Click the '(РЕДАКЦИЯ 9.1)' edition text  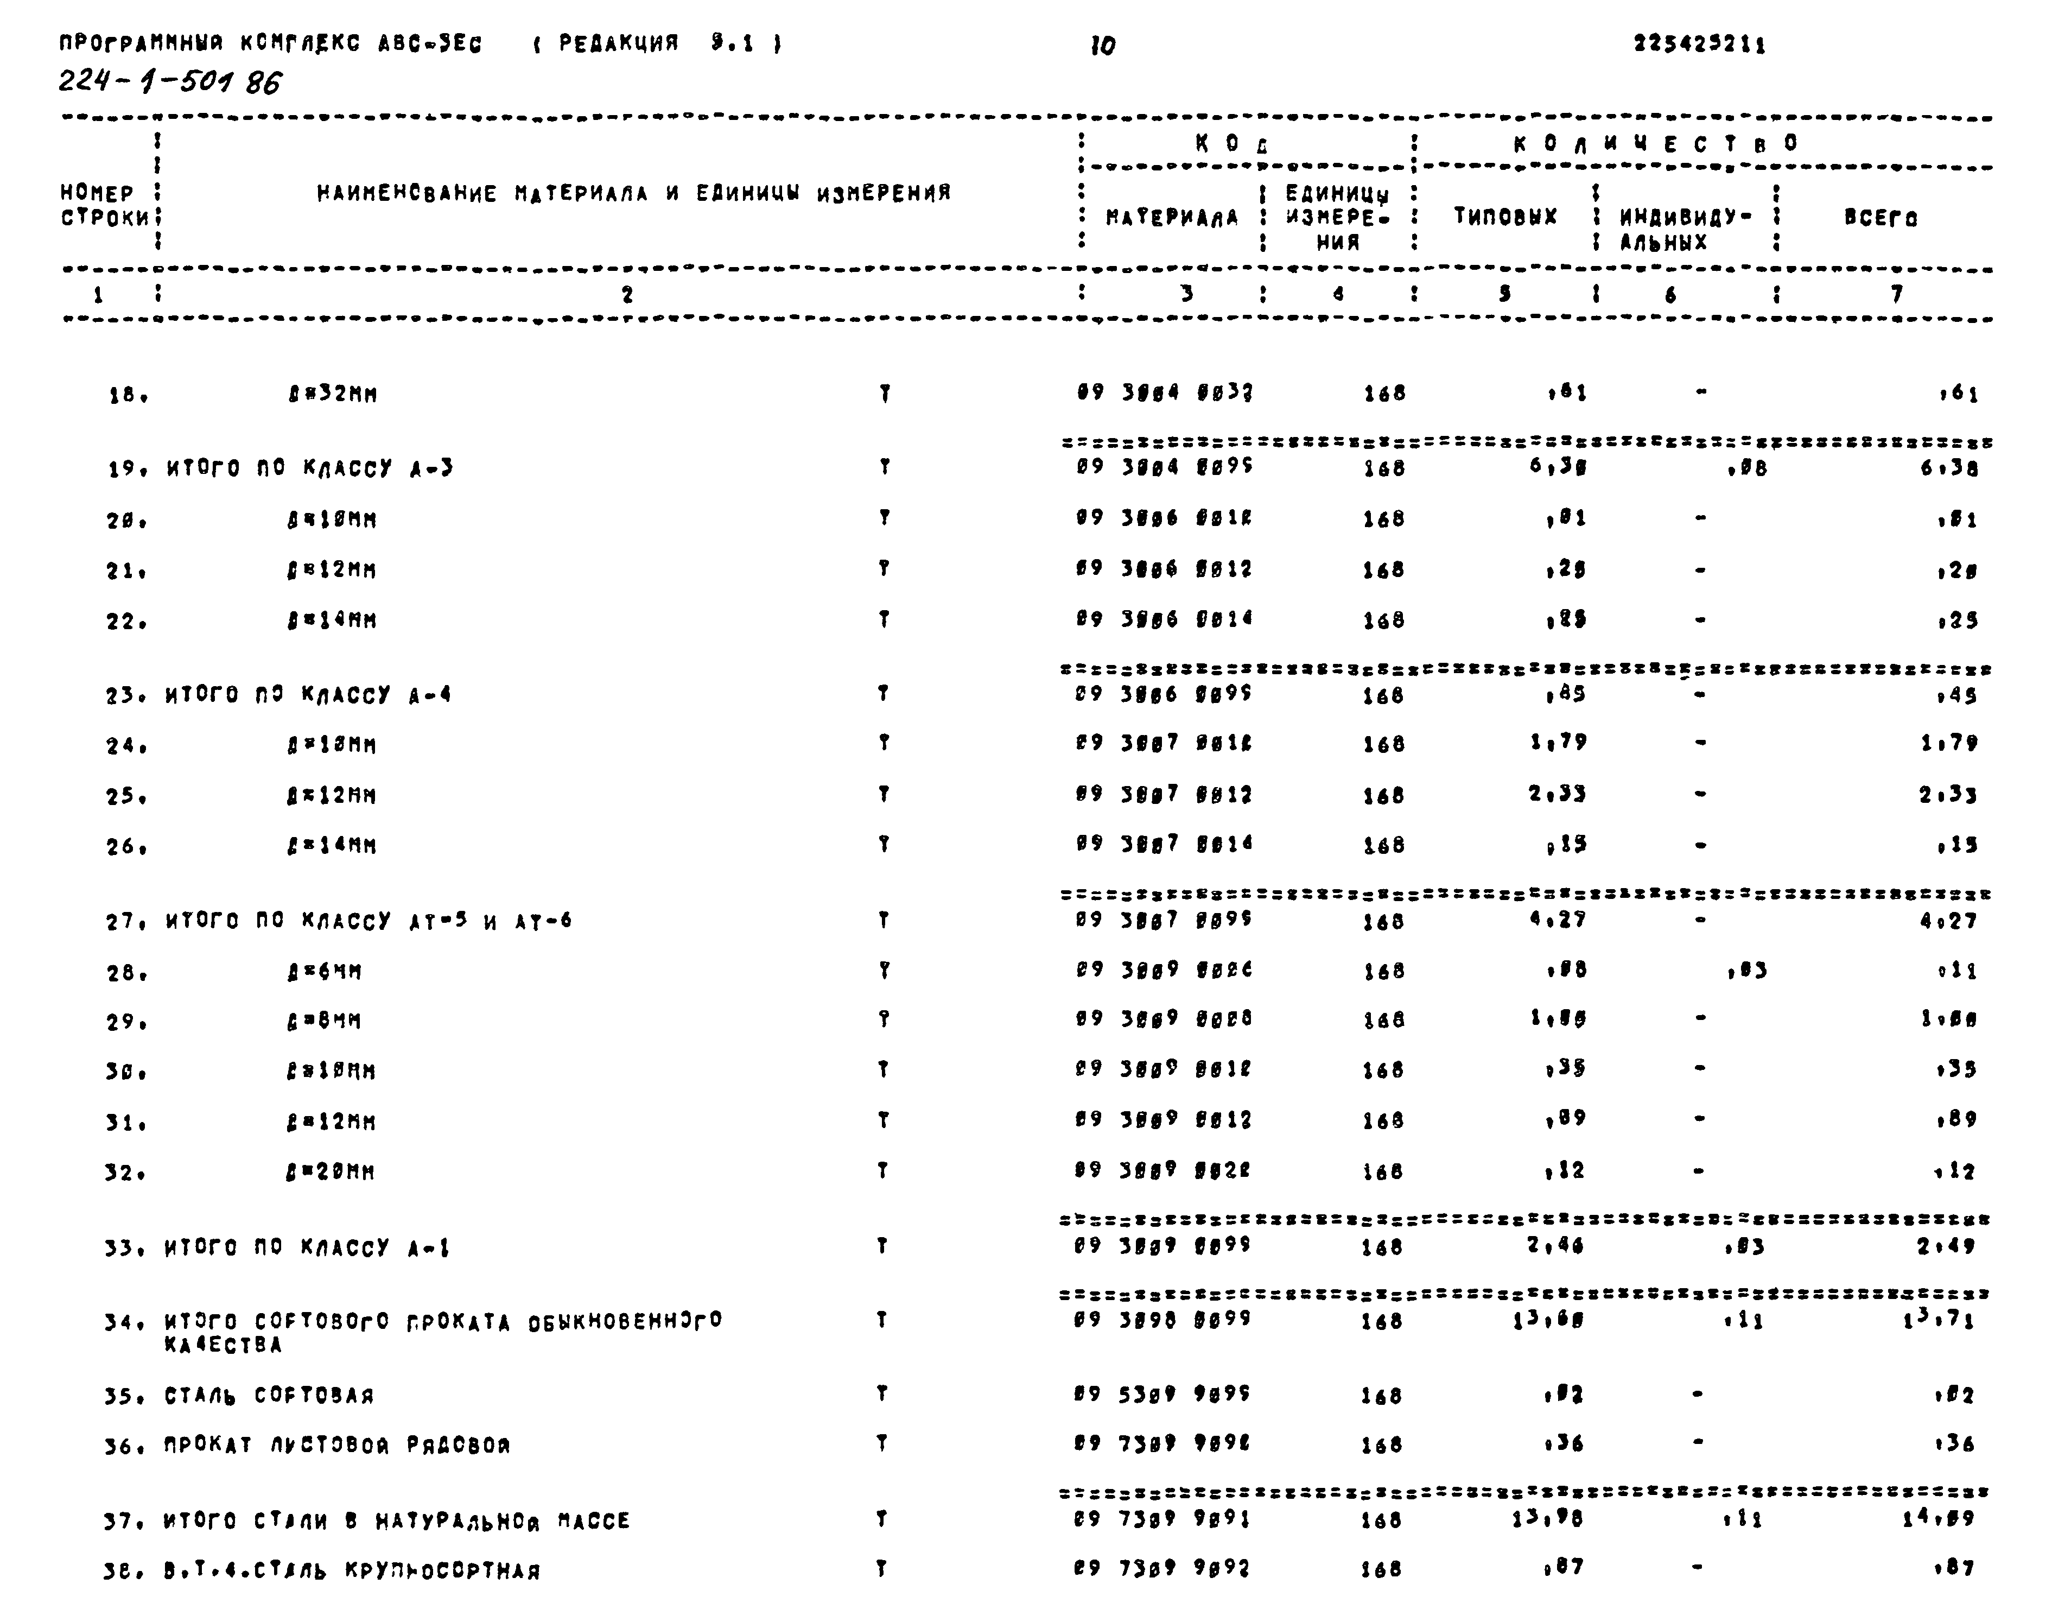tap(657, 44)
